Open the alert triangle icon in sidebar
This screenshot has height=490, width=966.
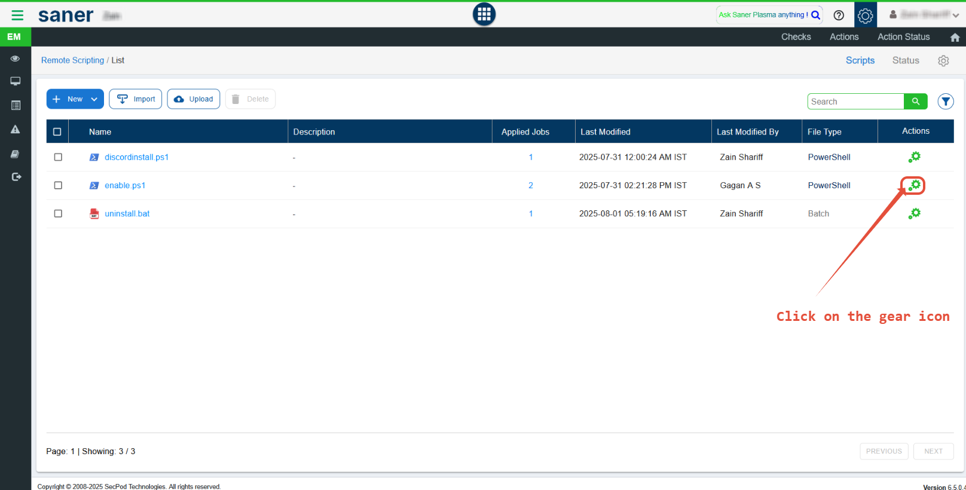(16, 129)
